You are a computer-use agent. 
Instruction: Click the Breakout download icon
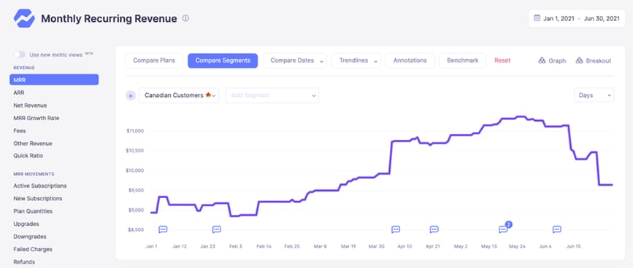click(579, 60)
